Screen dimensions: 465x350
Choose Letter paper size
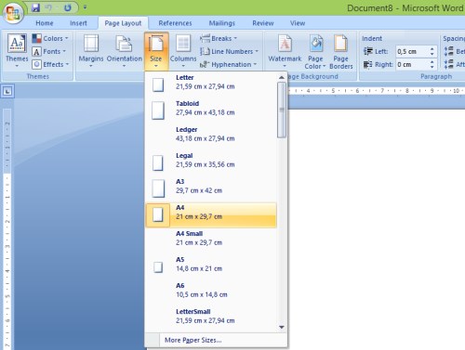pyautogui.click(x=211, y=84)
